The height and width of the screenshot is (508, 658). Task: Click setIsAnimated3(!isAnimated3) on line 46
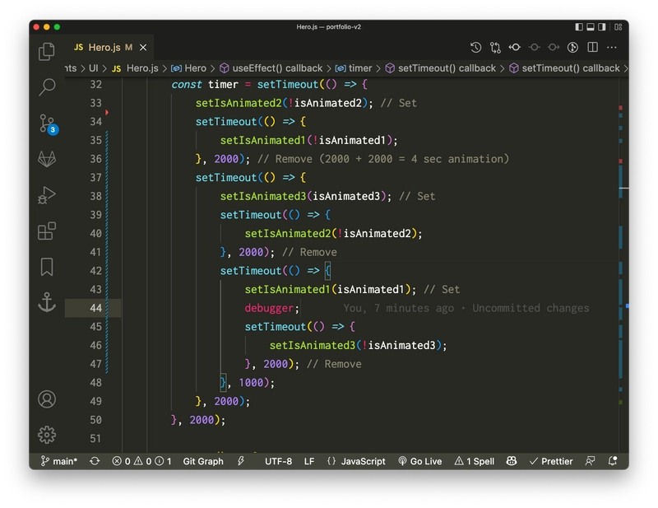pos(354,345)
